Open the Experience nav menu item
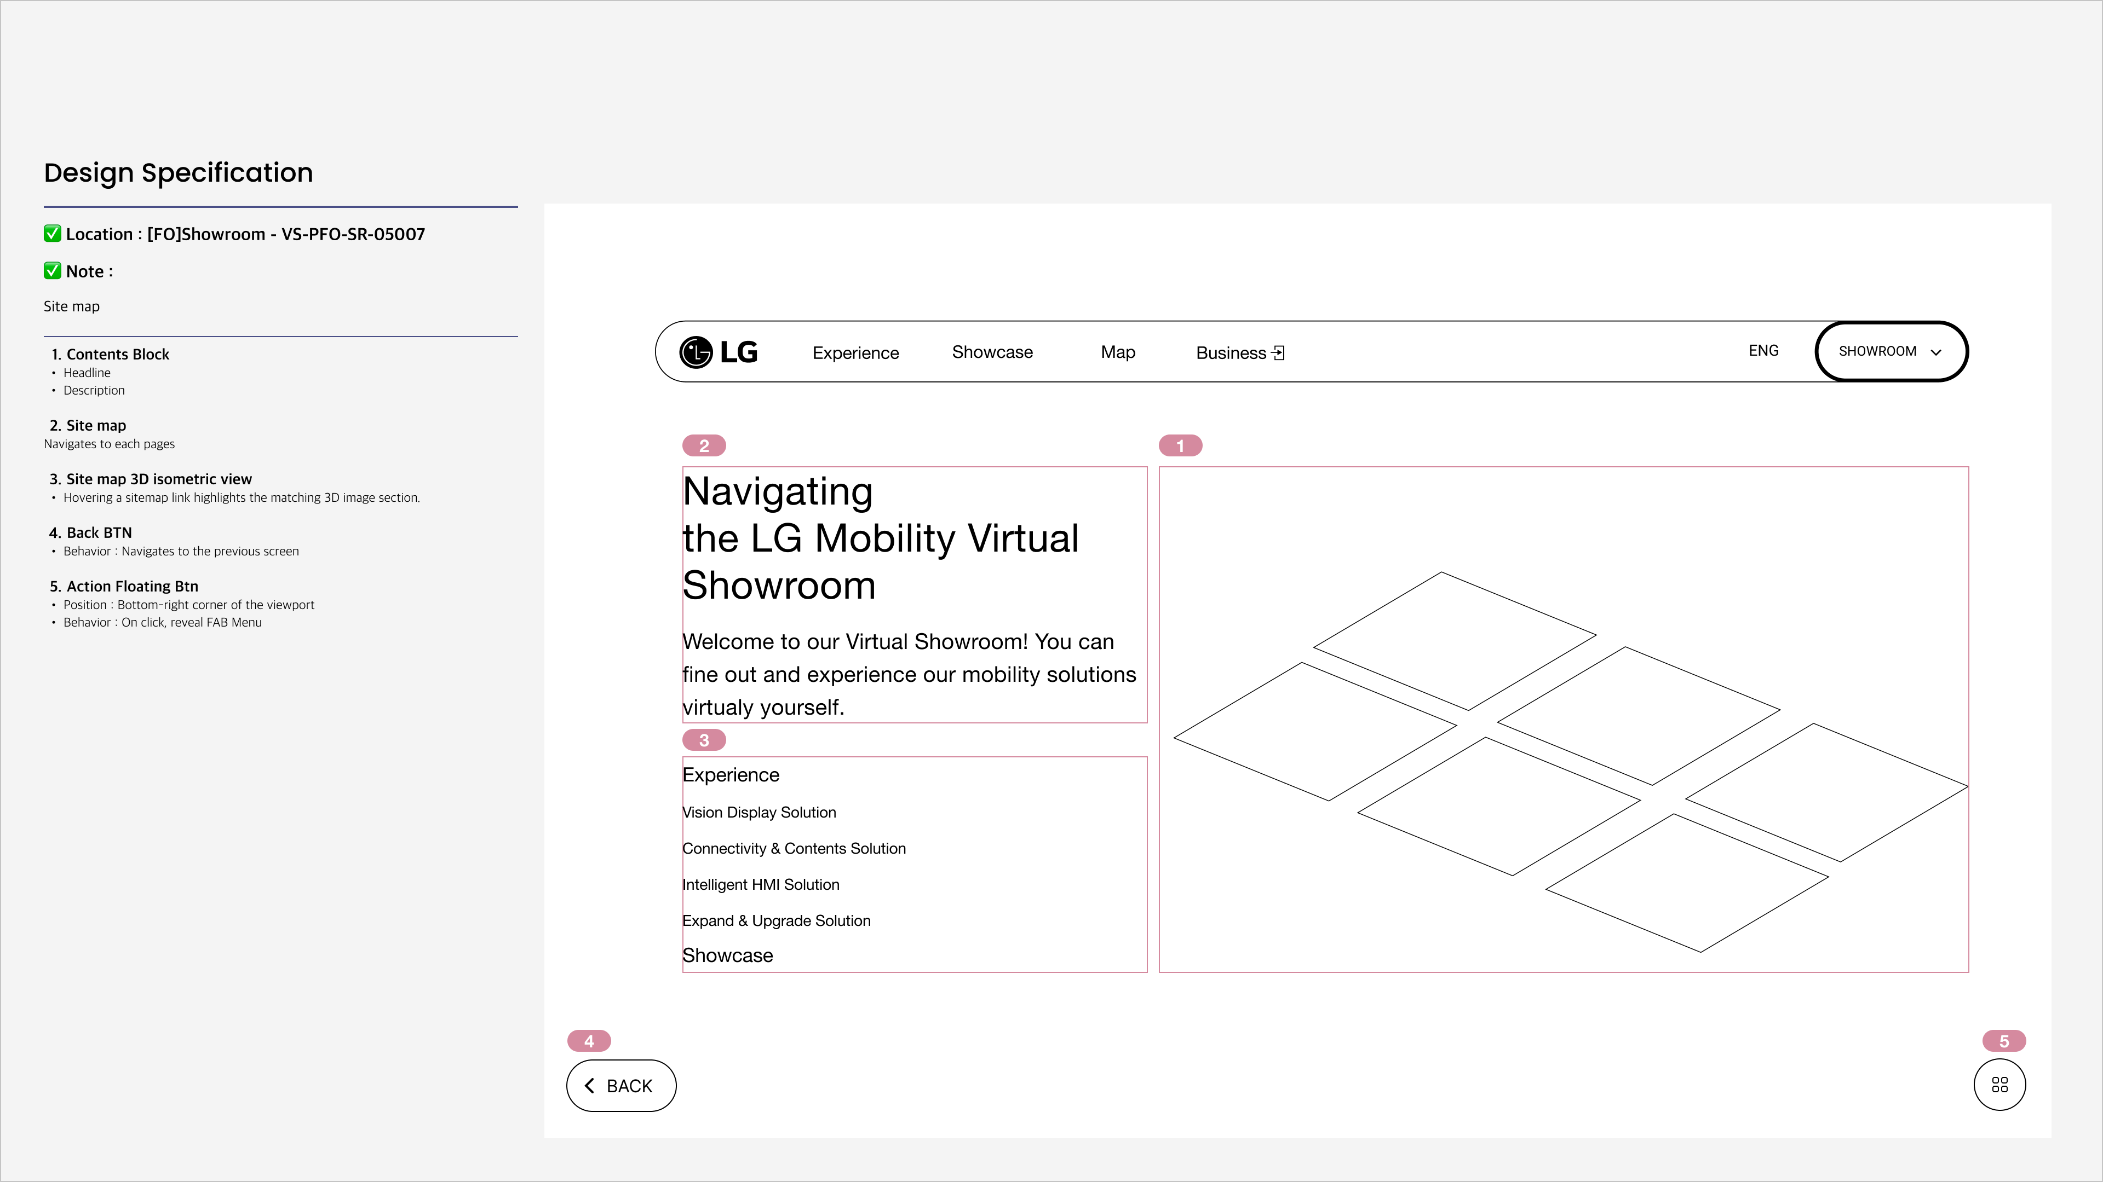Screen dimensions: 2103x1182 (855, 353)
